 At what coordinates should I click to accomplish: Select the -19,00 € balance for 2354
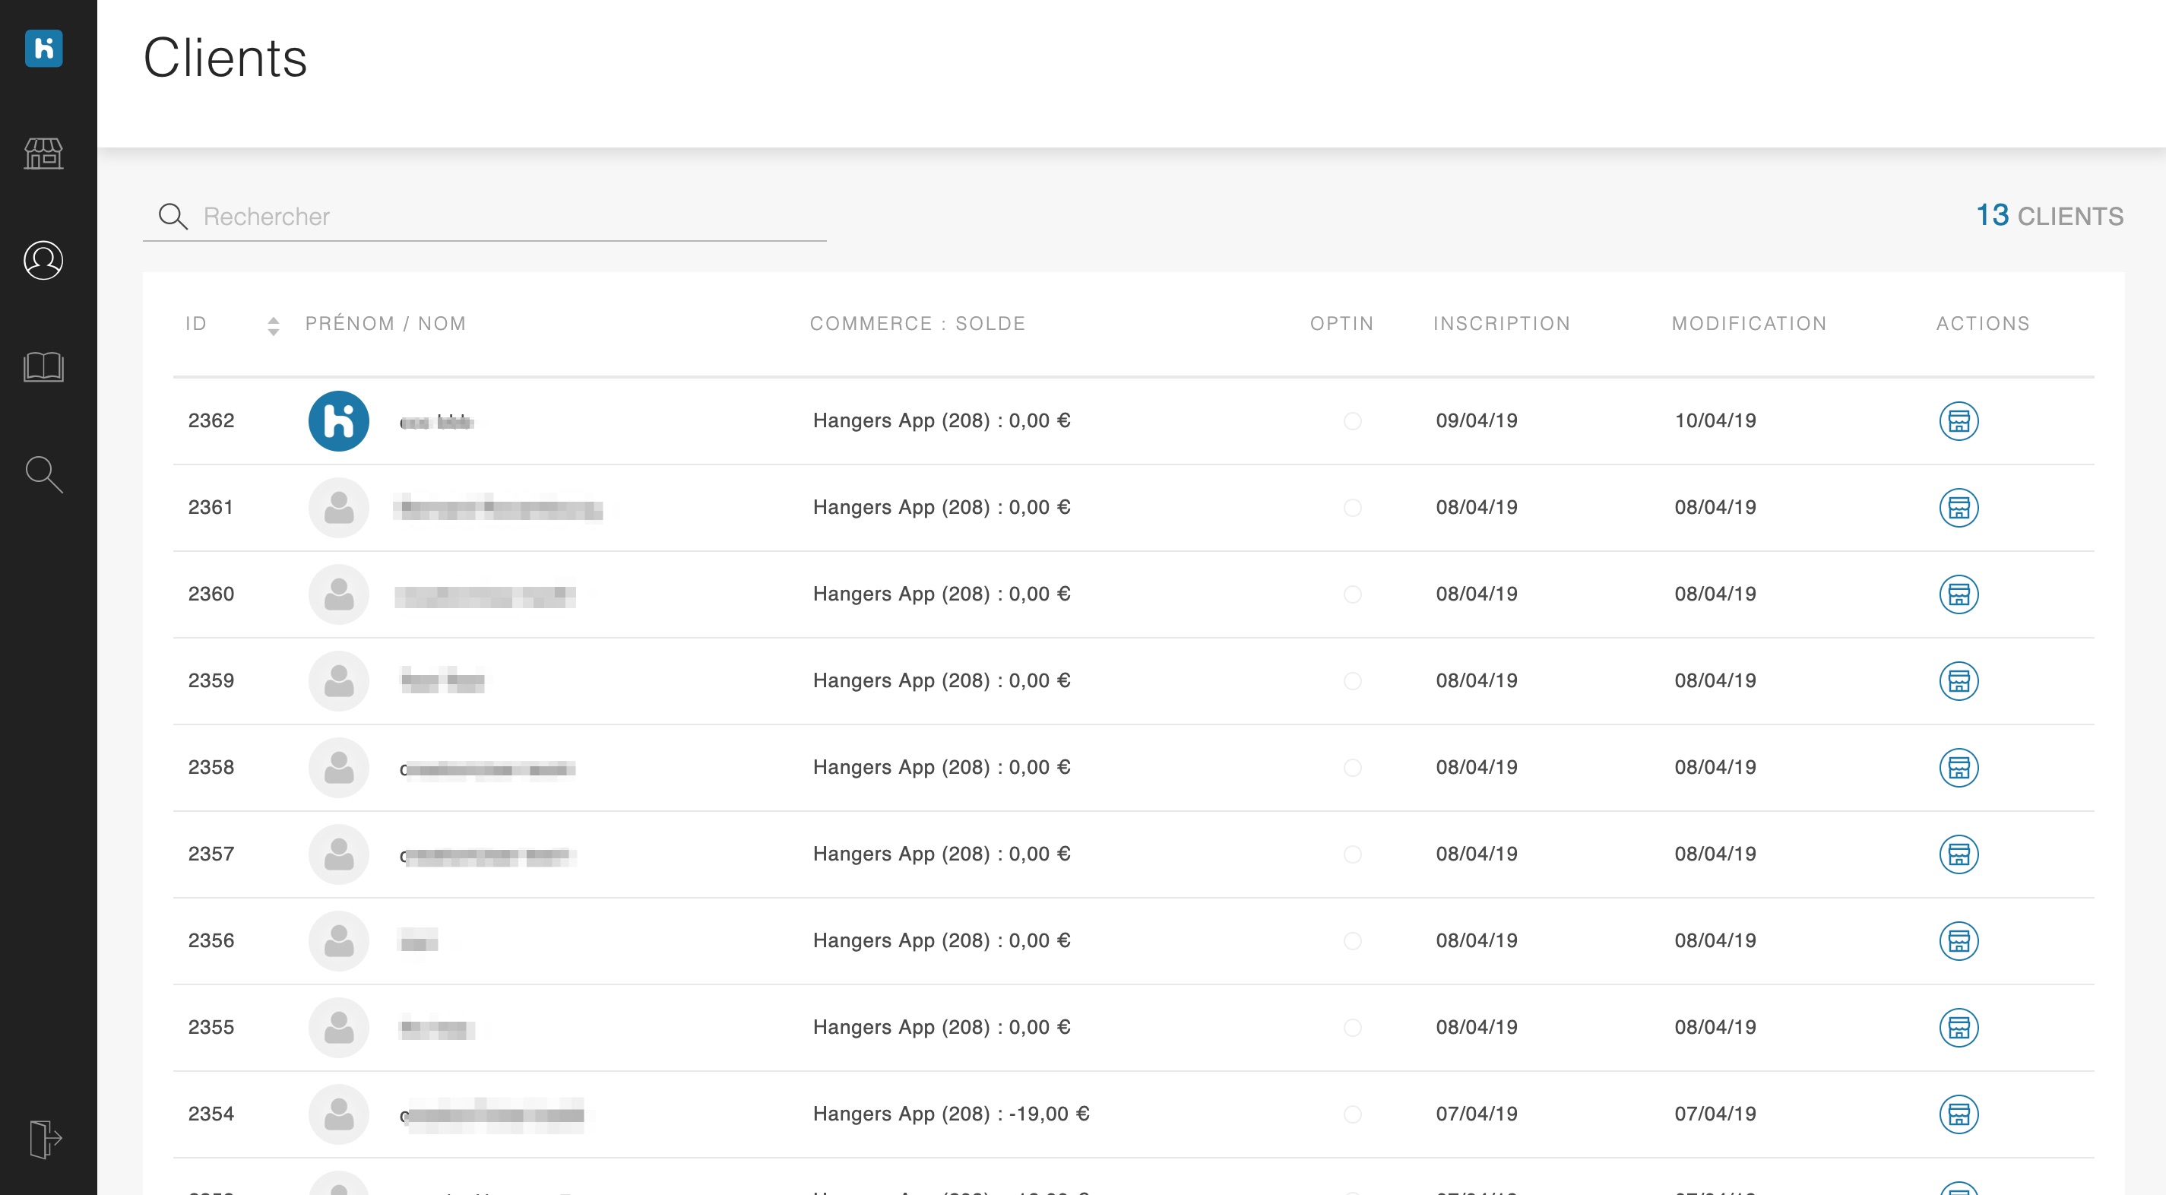pyautogui.click(x=1049, y=1114)
